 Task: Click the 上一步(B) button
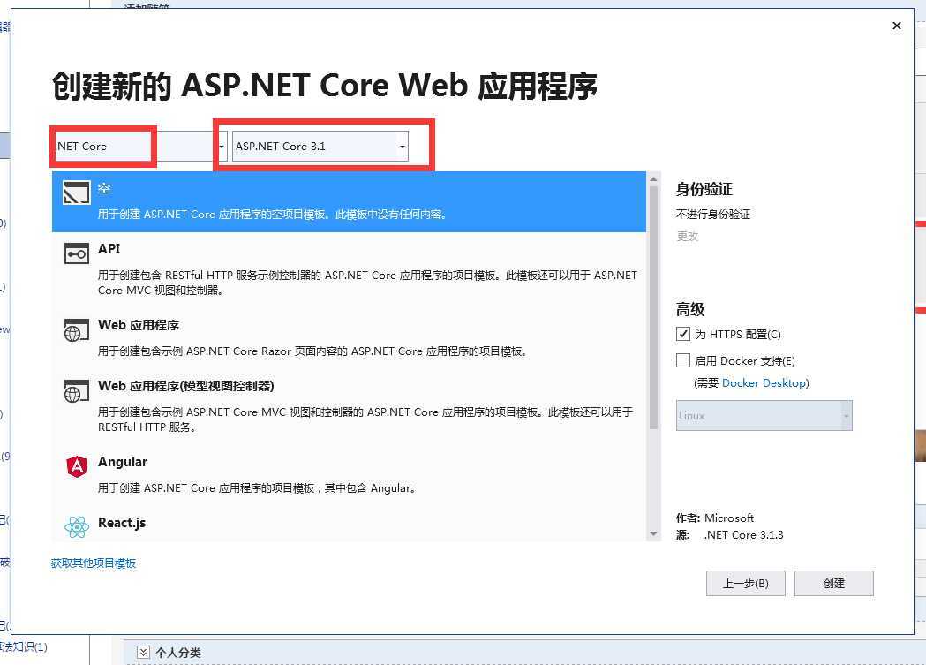[x=746, y=584]
